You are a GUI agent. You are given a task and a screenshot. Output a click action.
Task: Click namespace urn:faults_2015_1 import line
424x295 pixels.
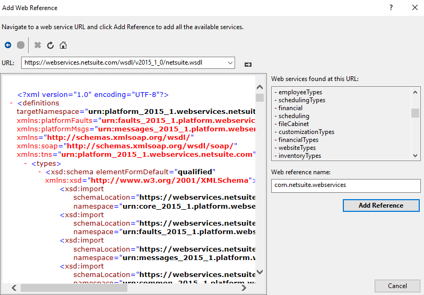164,232
